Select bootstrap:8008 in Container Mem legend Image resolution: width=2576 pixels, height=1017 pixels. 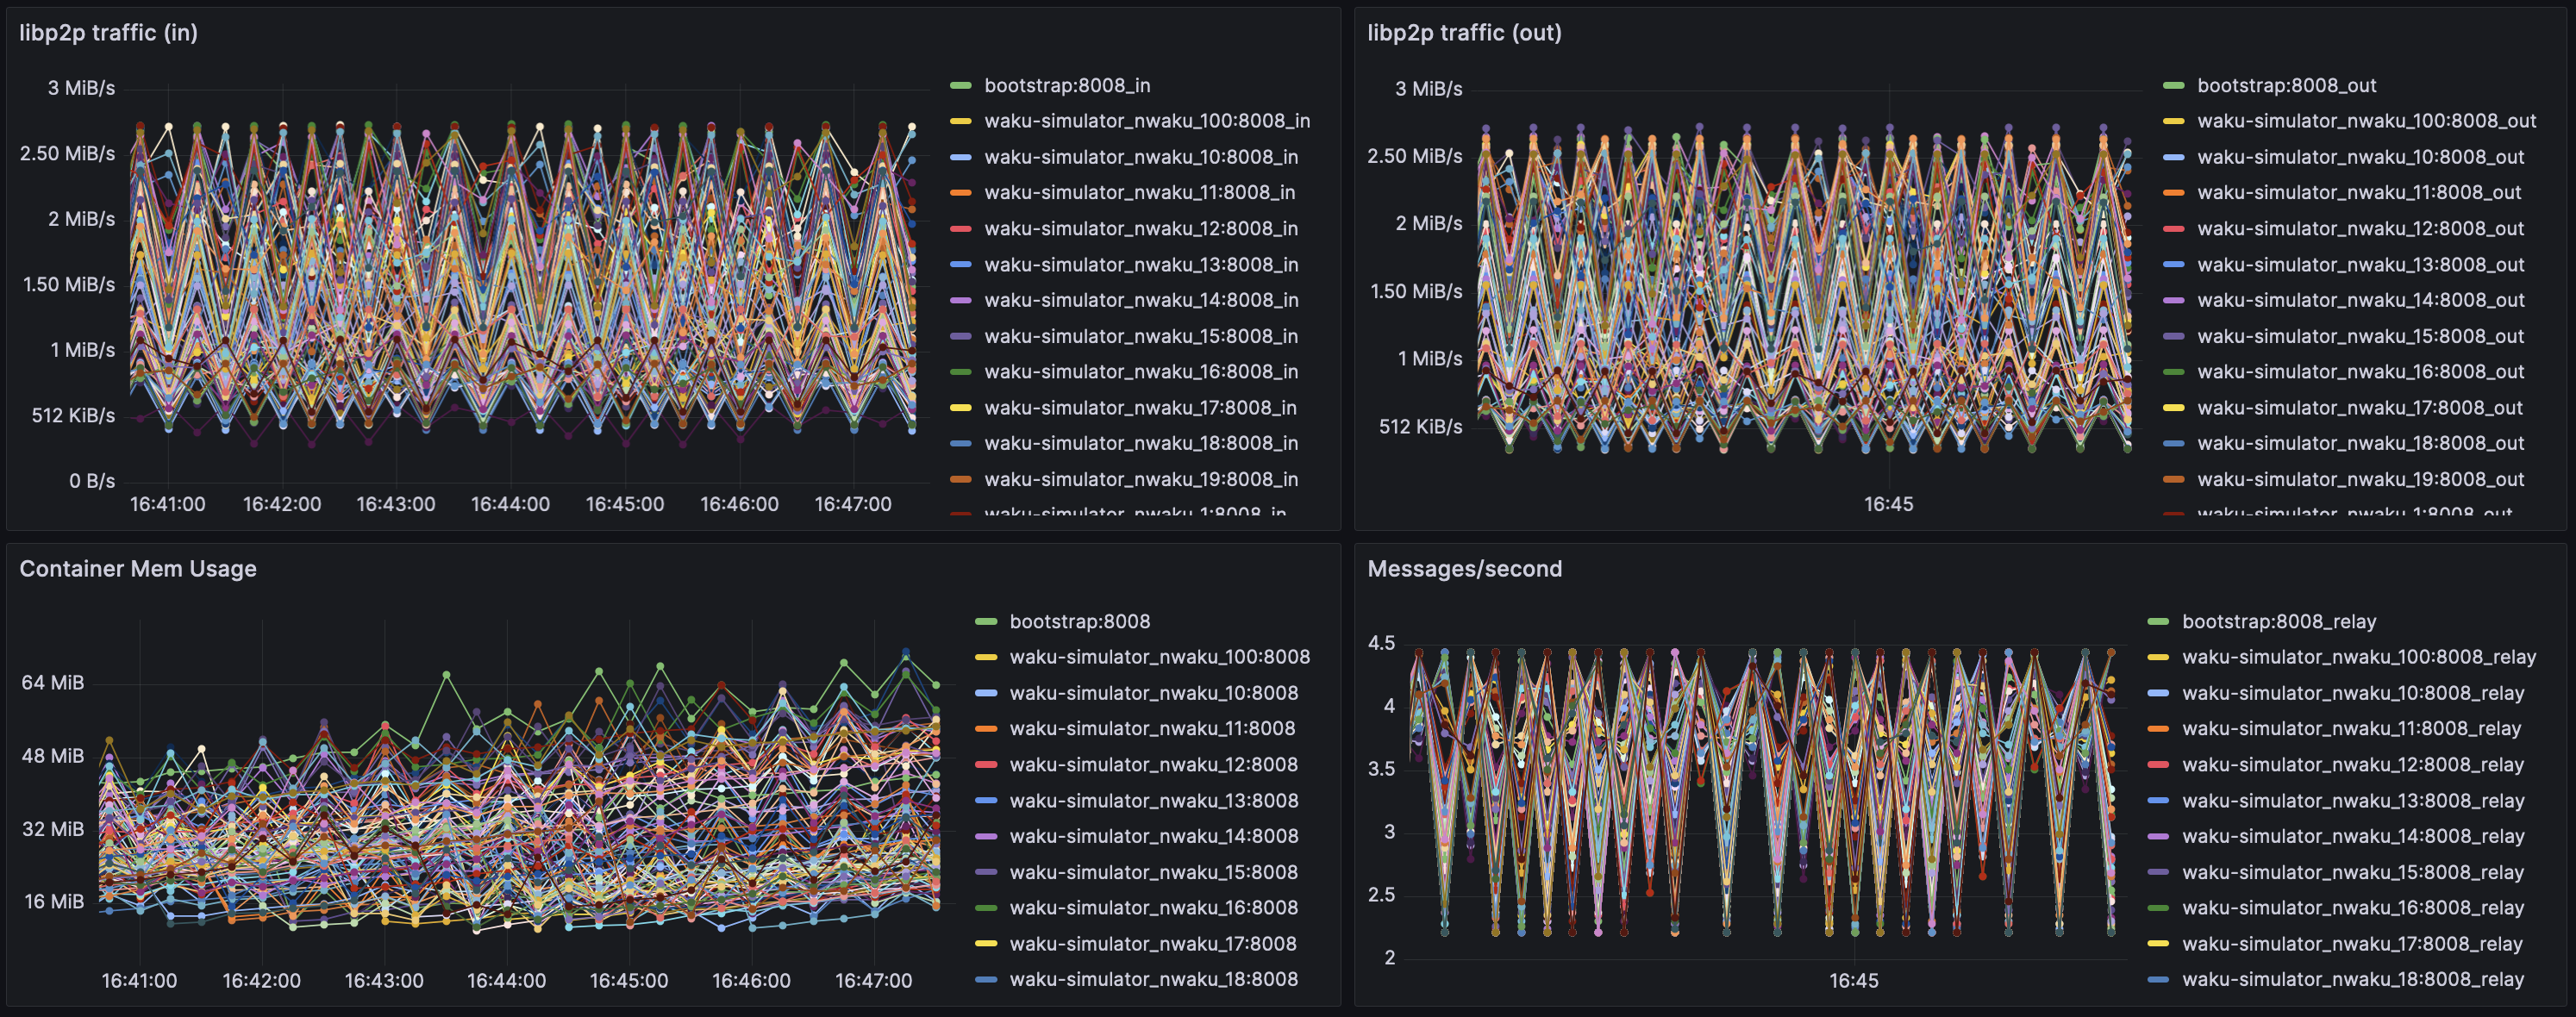(1079, 622)
